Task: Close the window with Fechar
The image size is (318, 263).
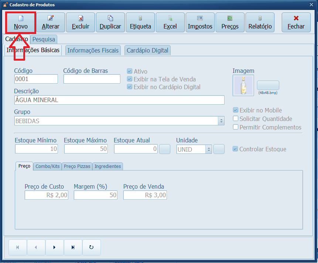Action: coord(296,22)
